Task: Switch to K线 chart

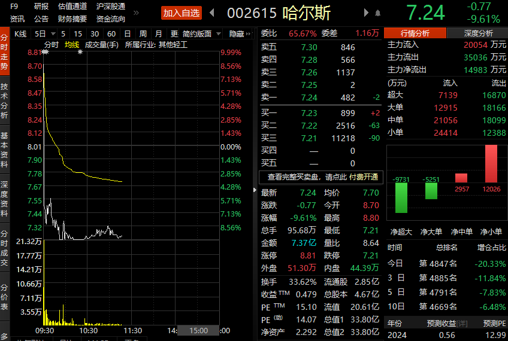Action: (x=20, y=34)
